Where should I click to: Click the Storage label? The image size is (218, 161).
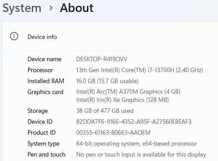click(x=38, y=111)
